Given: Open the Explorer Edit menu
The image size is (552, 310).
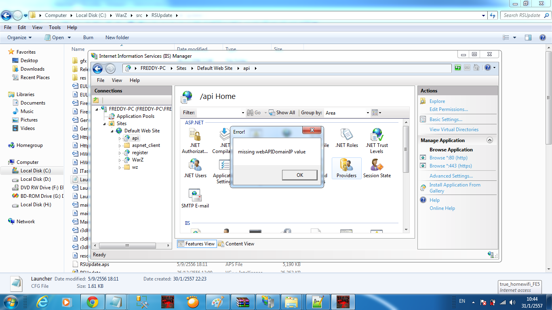Looking at the screenshot, I should click(x=22, y=27).
